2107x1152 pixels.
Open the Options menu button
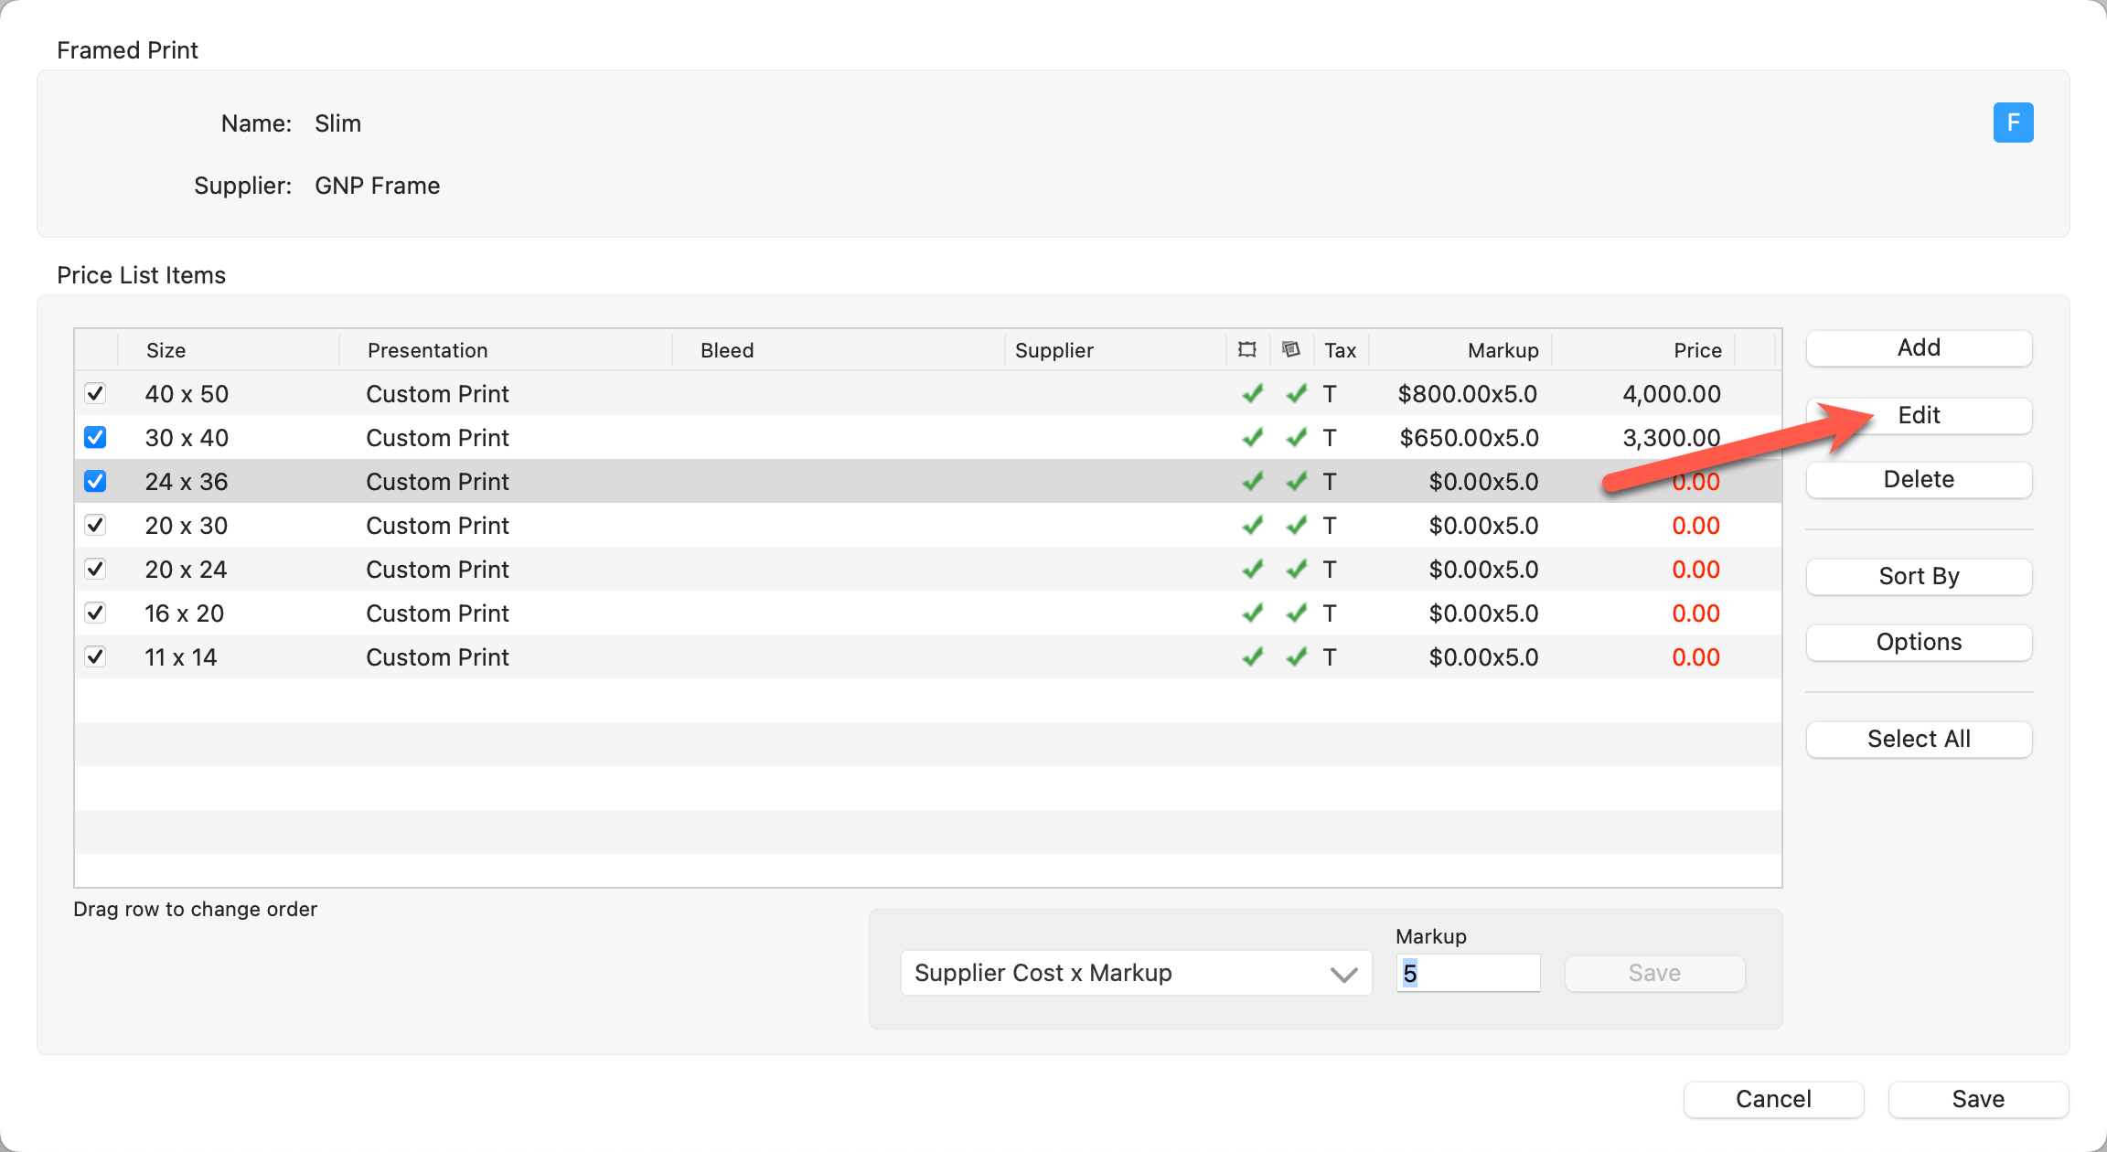pyautogui.click(x=1919, y=643)
